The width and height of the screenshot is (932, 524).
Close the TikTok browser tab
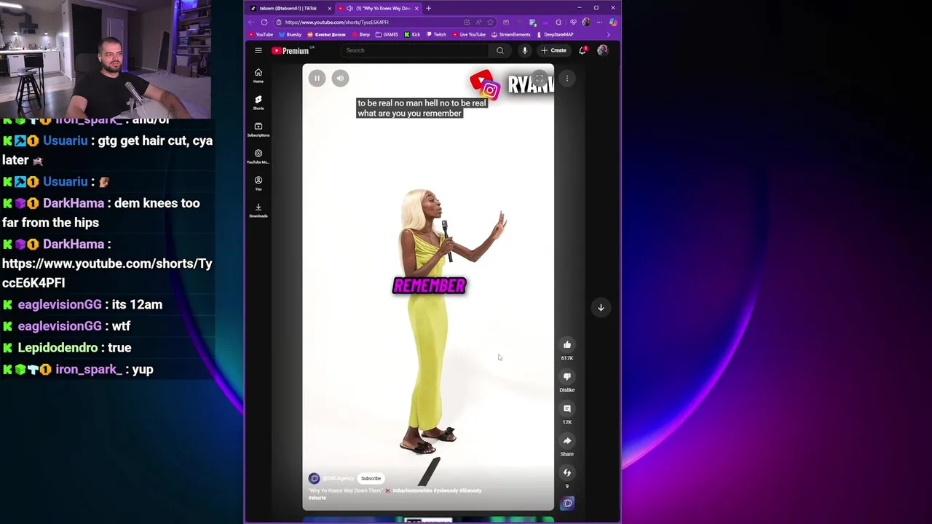pyautogui.click(x=329, y=8)
